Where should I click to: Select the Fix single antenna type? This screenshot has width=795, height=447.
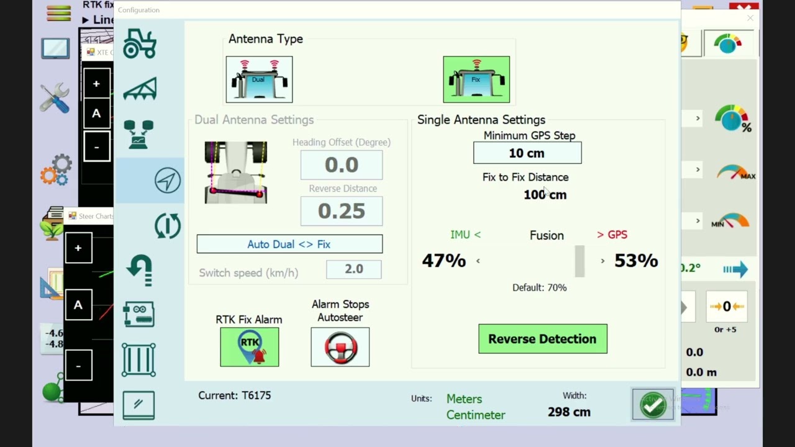point(476,79)
